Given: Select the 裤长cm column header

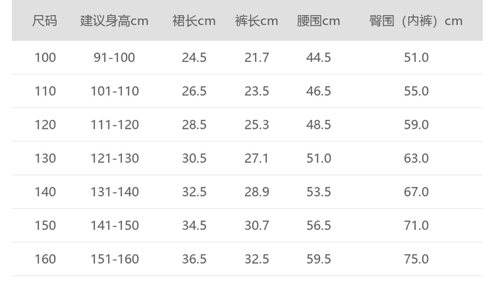Looking at the screenshot, I should [256, 21].
